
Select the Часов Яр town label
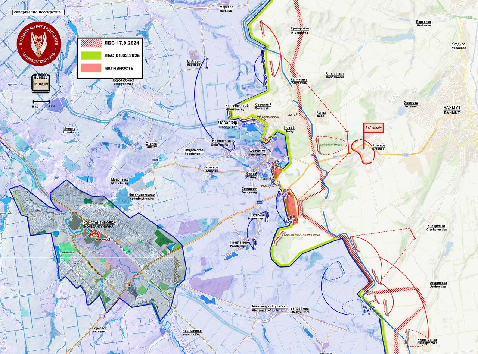pos(228,123)
